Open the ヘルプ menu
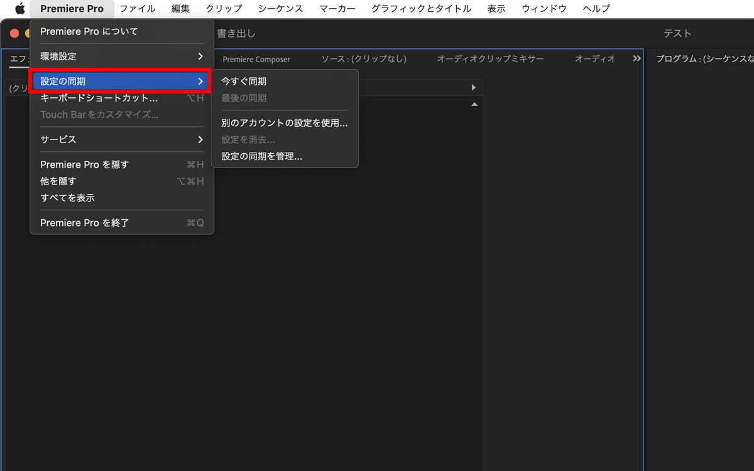The height and width of the screenshot is (471, 754). [x=596, y=9]
